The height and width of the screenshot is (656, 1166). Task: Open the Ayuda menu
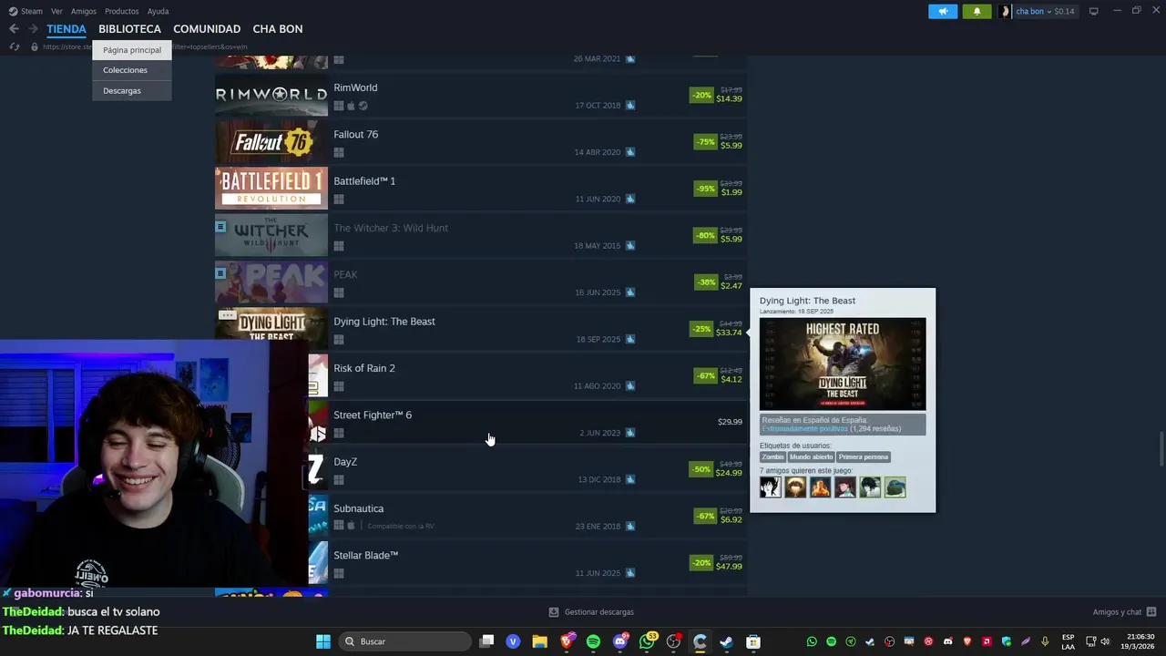[158, 11]
